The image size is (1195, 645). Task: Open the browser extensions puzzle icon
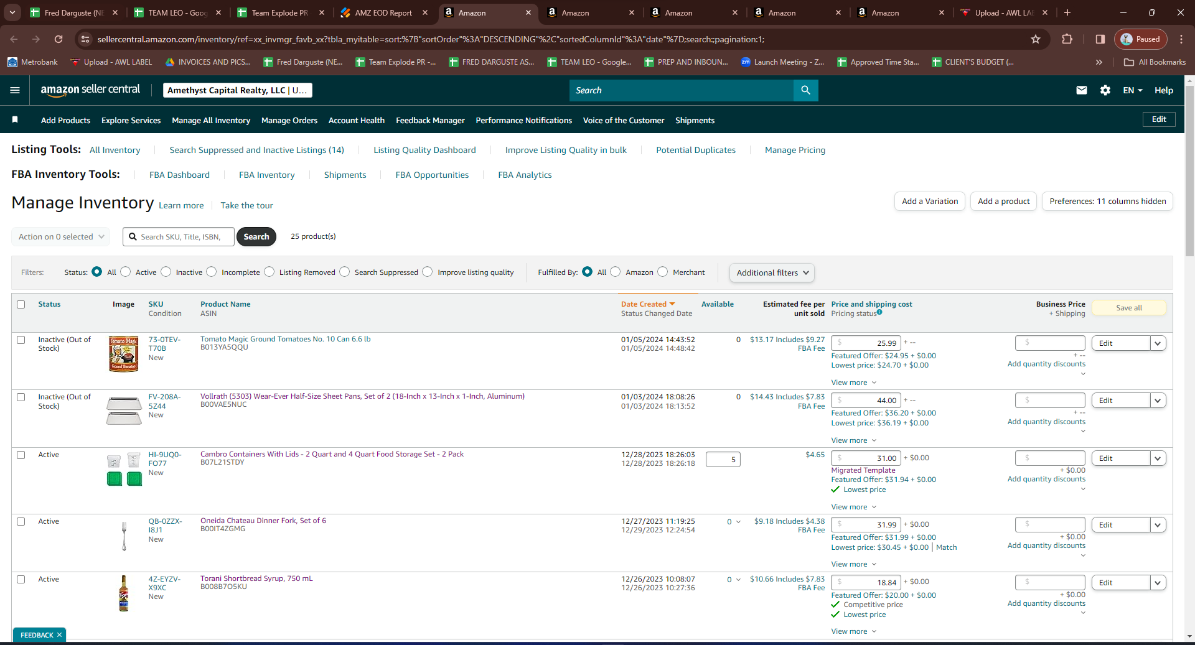coord(1067,39)
